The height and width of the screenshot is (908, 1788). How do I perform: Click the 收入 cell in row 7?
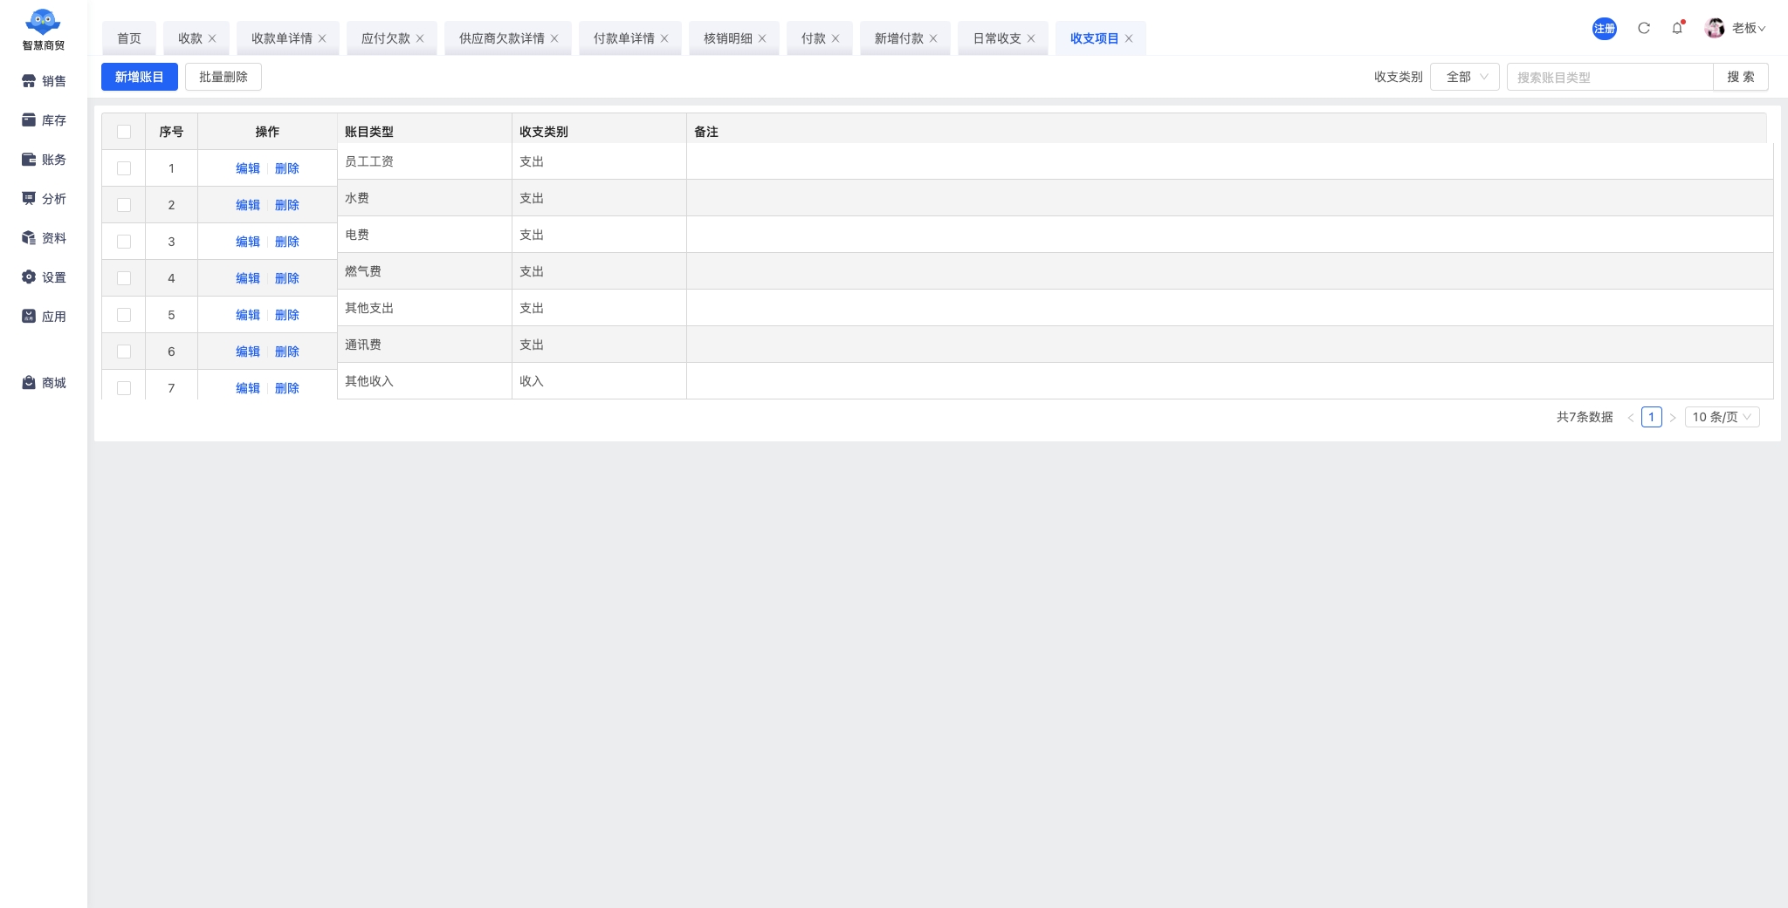[x=599, y=381]
